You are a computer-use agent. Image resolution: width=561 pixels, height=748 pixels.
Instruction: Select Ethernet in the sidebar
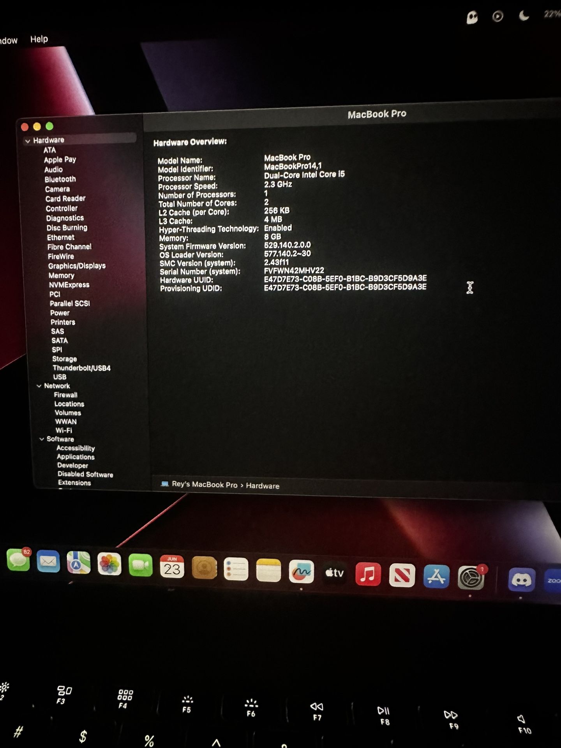[x=61, y=237]
